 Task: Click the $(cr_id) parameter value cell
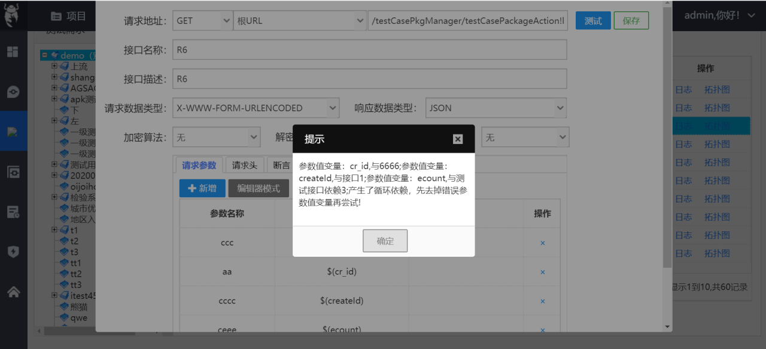click(342, 271)
